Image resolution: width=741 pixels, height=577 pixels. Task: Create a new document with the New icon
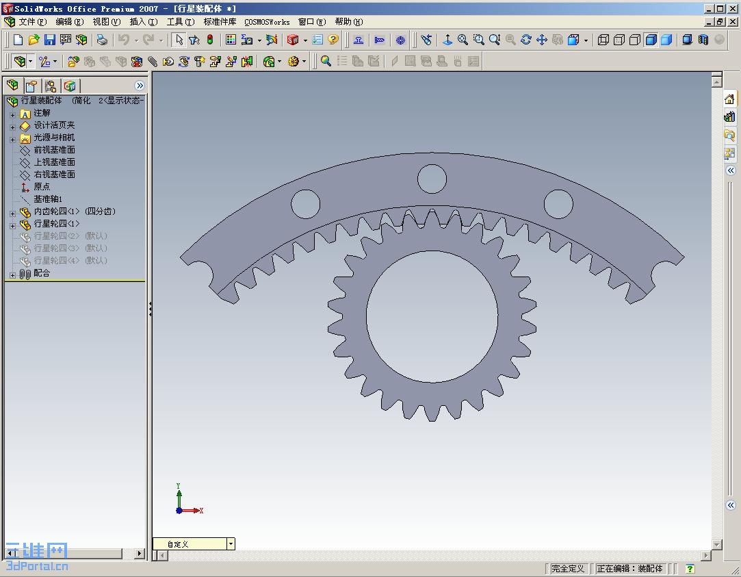point(18,40)
